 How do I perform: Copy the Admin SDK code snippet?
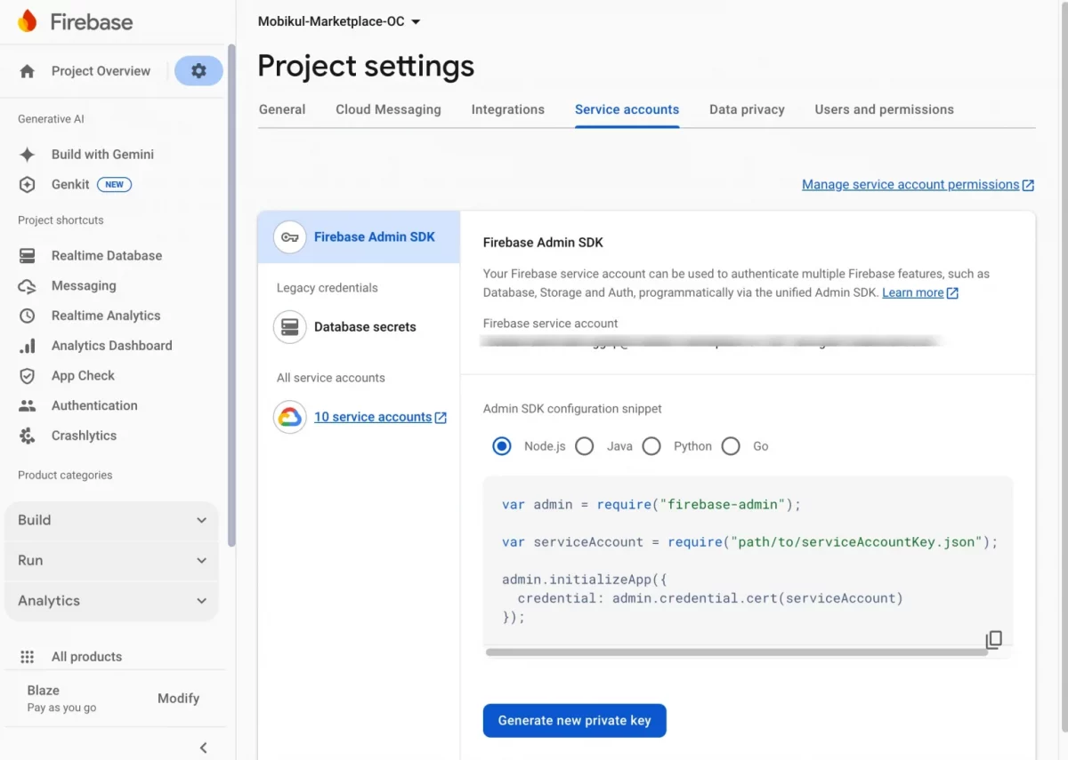993,639
